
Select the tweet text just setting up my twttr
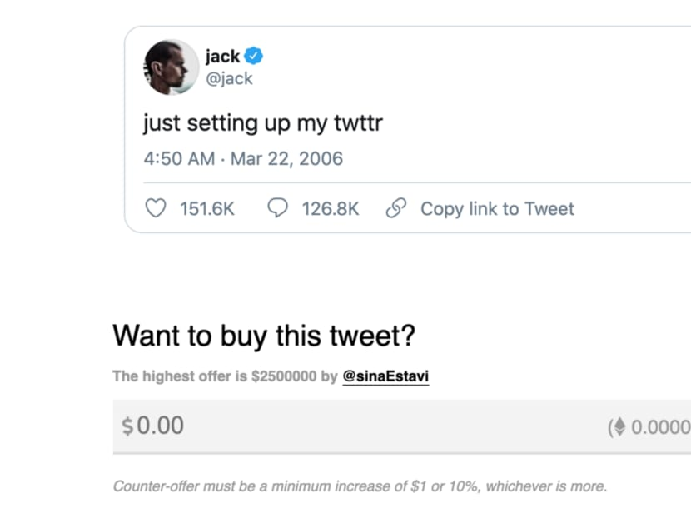point(261,122)
